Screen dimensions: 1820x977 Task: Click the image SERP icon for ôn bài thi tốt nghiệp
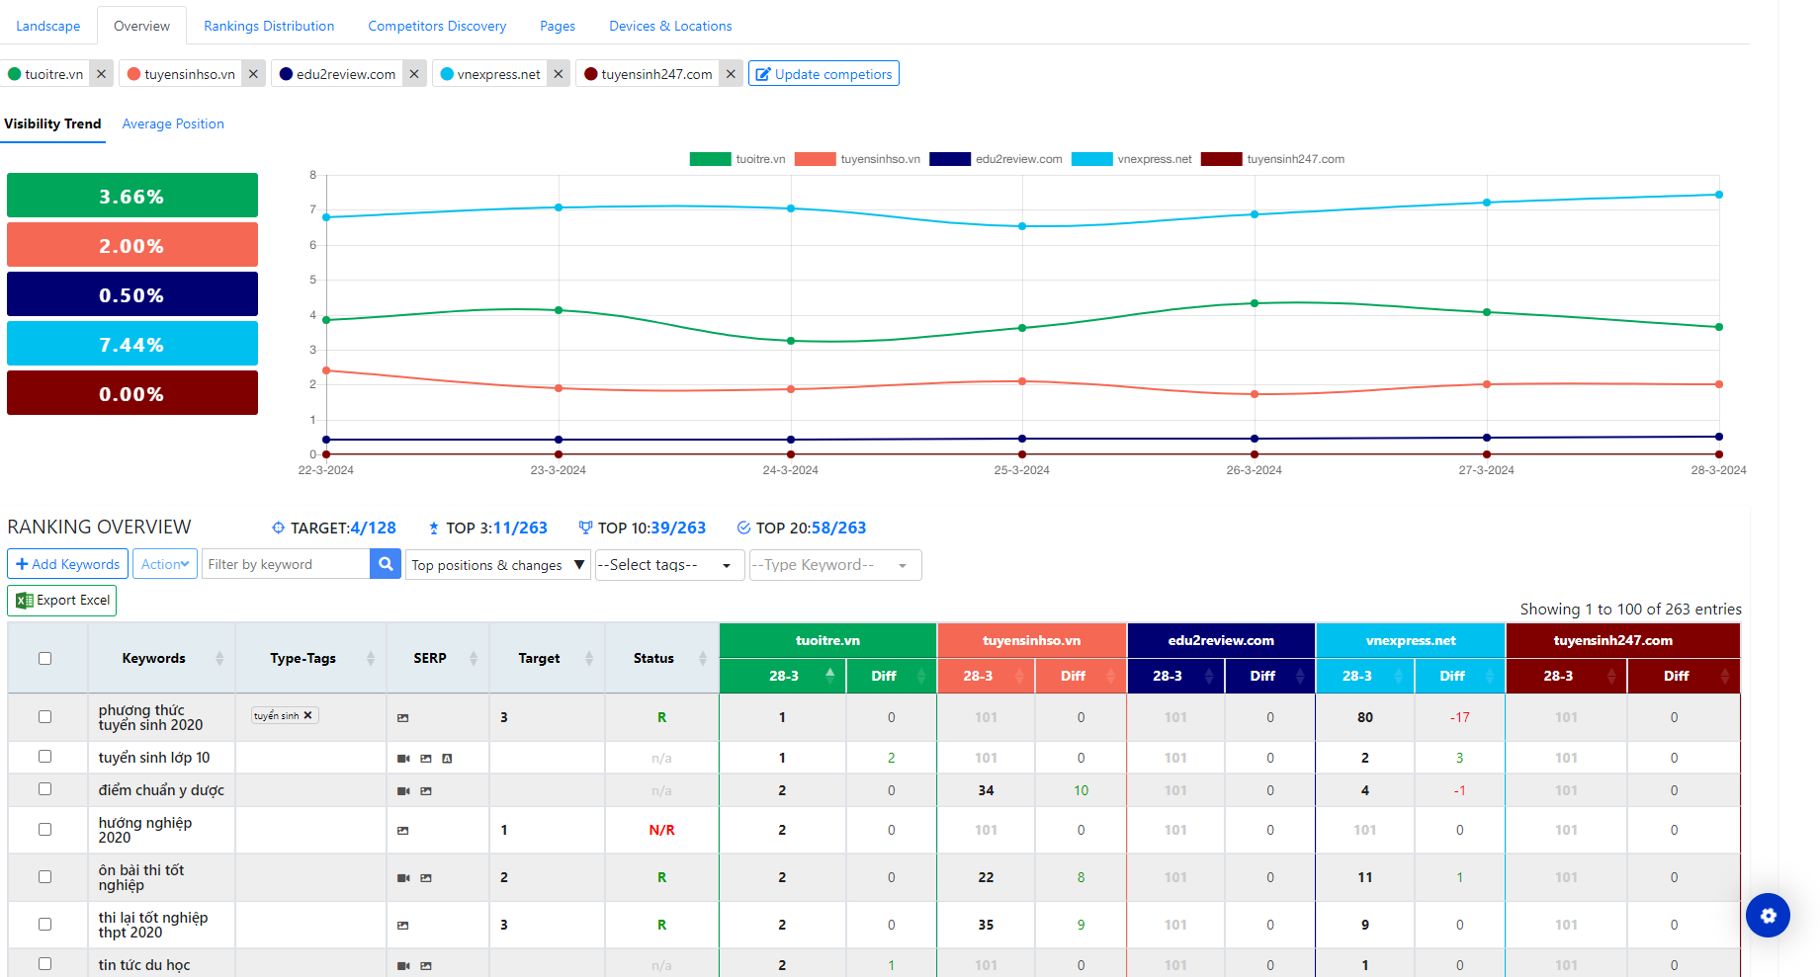click(426, 878)
